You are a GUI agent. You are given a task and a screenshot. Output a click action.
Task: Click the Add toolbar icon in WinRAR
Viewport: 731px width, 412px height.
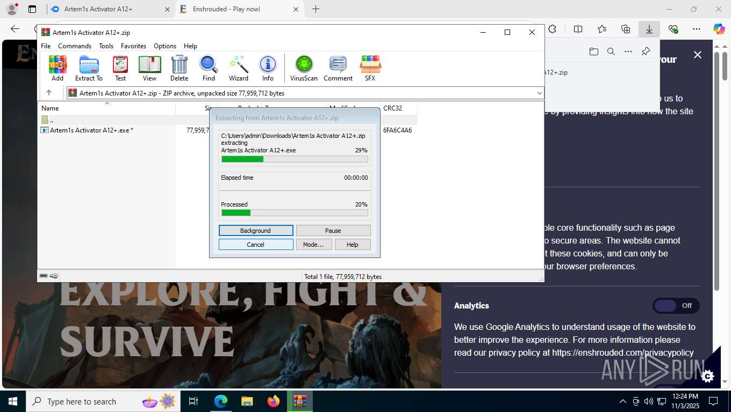(58, 68)
